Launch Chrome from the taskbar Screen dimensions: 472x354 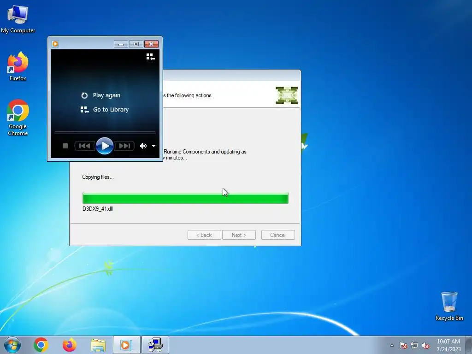coord(41,345)
